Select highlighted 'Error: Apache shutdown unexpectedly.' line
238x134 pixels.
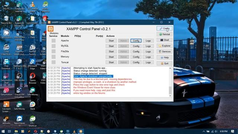point(93,76)
